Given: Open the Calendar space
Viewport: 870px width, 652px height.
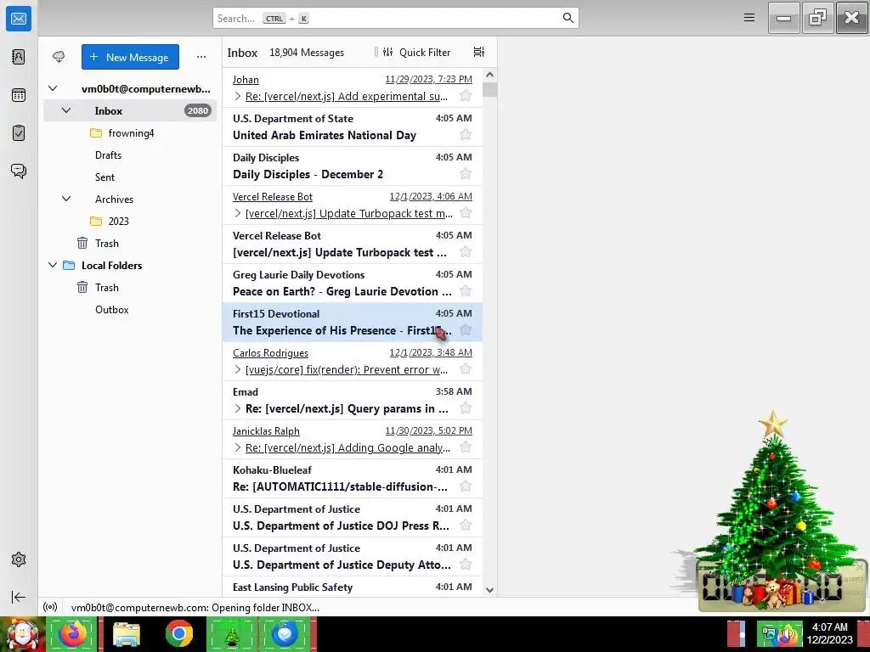Looking at the screenshot, I should [x=19, y=95].
